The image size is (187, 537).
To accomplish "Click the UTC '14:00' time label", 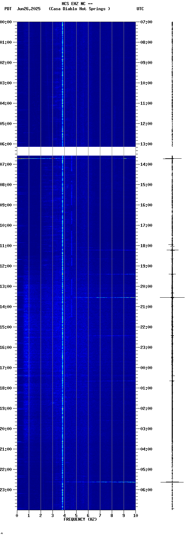I will tap(146, 164).
